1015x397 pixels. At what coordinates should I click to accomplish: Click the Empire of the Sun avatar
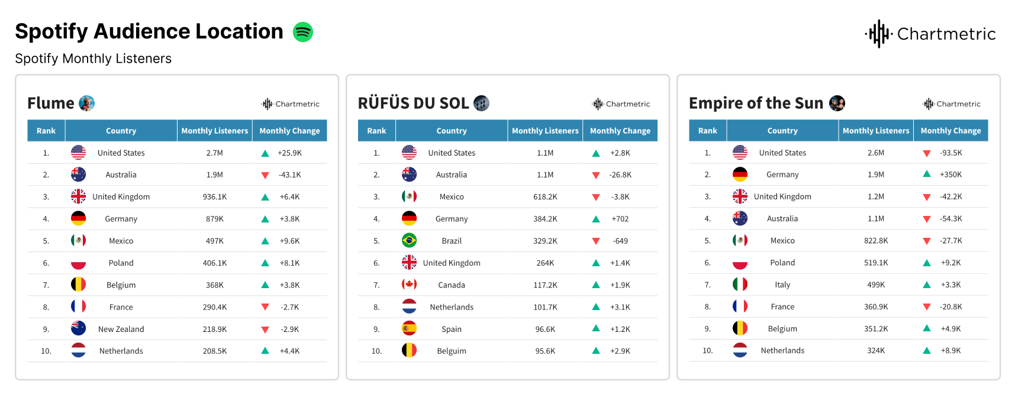click(837, 104)
